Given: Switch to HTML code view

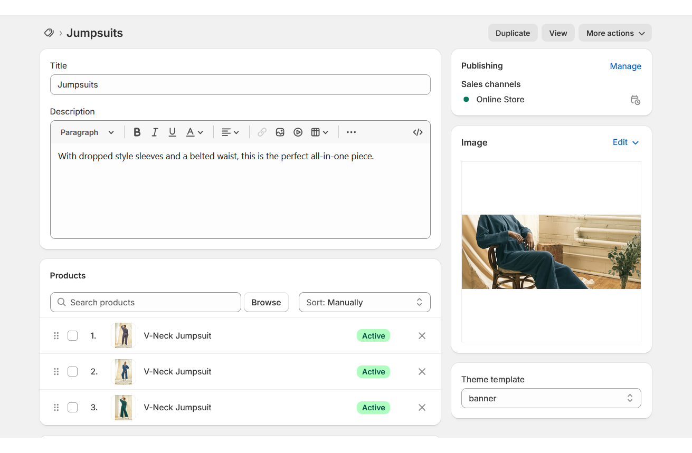Looking at the screenshot, I should click(418, 132).
